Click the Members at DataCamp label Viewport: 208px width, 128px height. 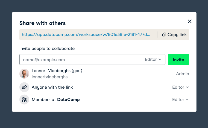click(55, 100)
